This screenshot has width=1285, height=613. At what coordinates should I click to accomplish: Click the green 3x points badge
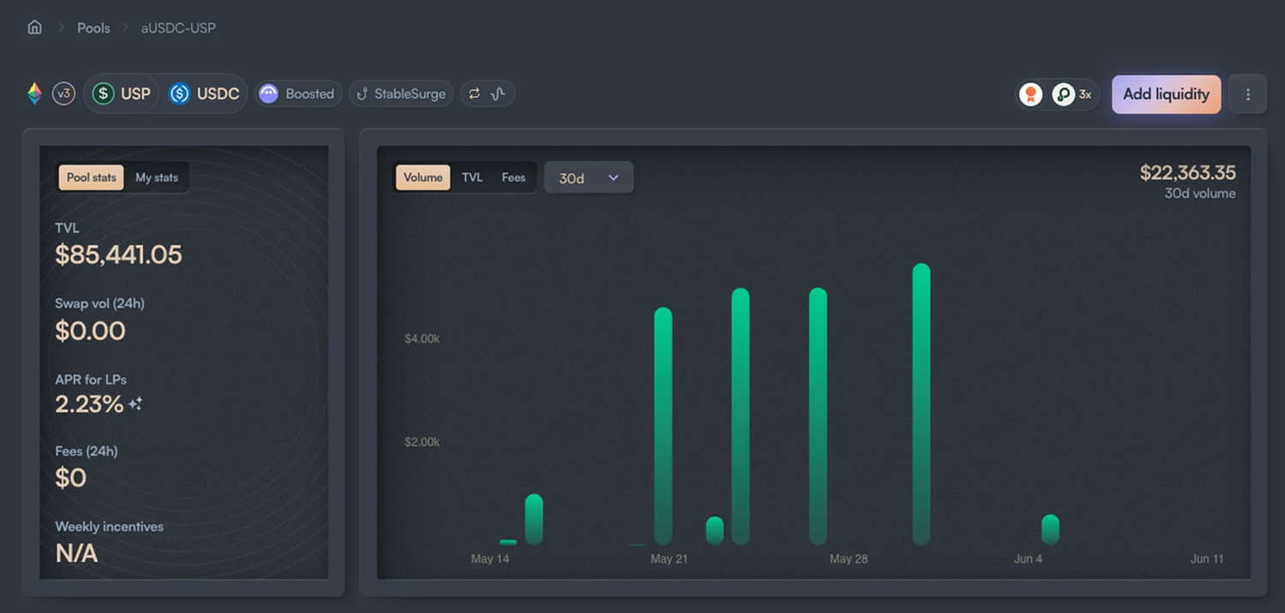[1064, 94]
